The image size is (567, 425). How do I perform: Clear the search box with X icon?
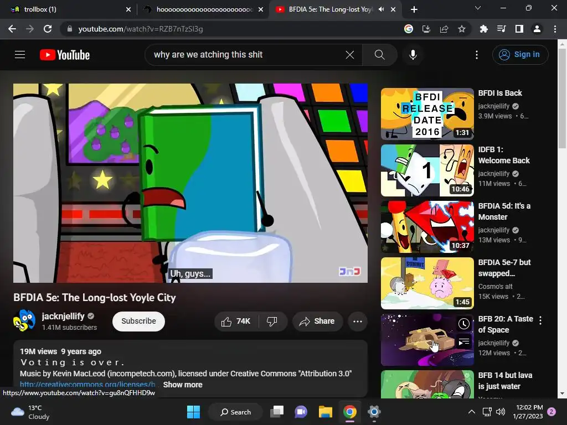[350, 55]
